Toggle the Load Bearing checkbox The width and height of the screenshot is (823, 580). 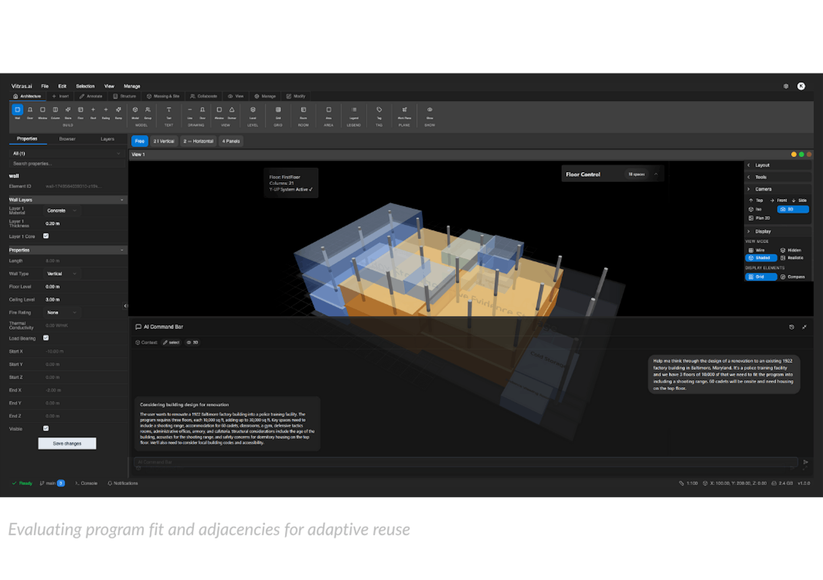tap(45, 338)
